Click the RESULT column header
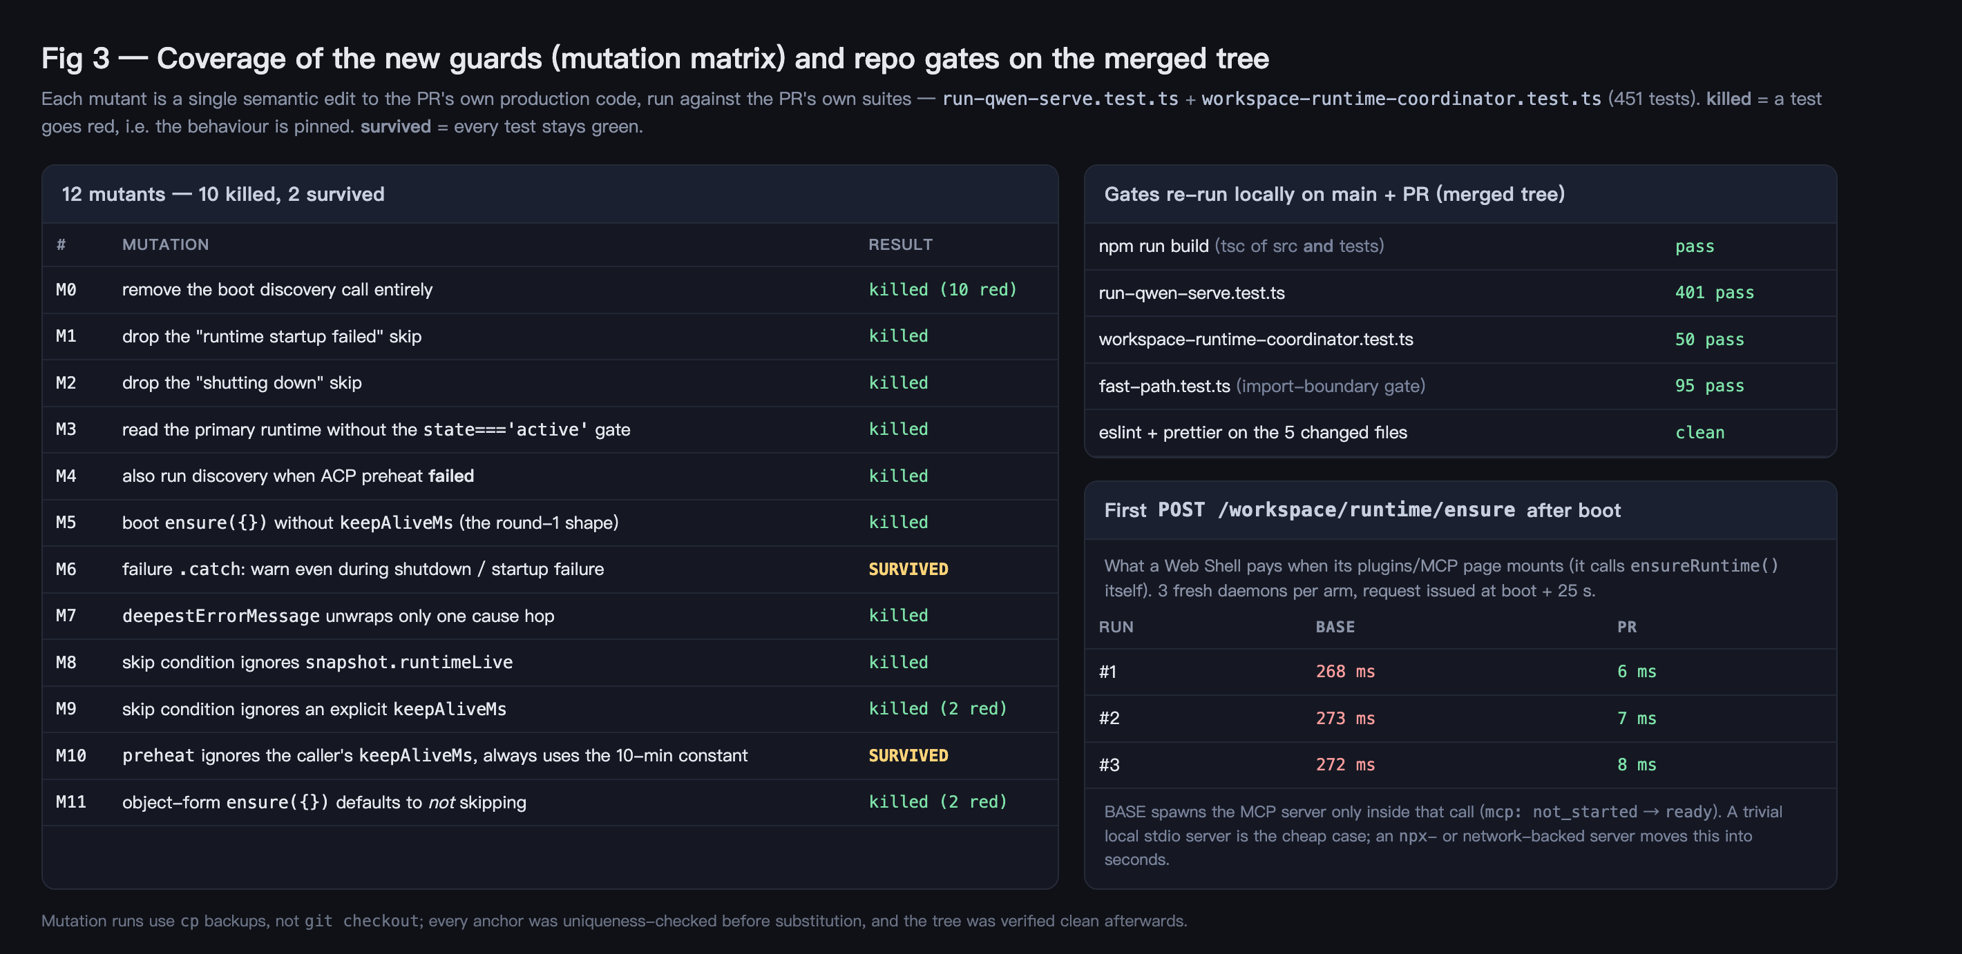 [900, 244]
